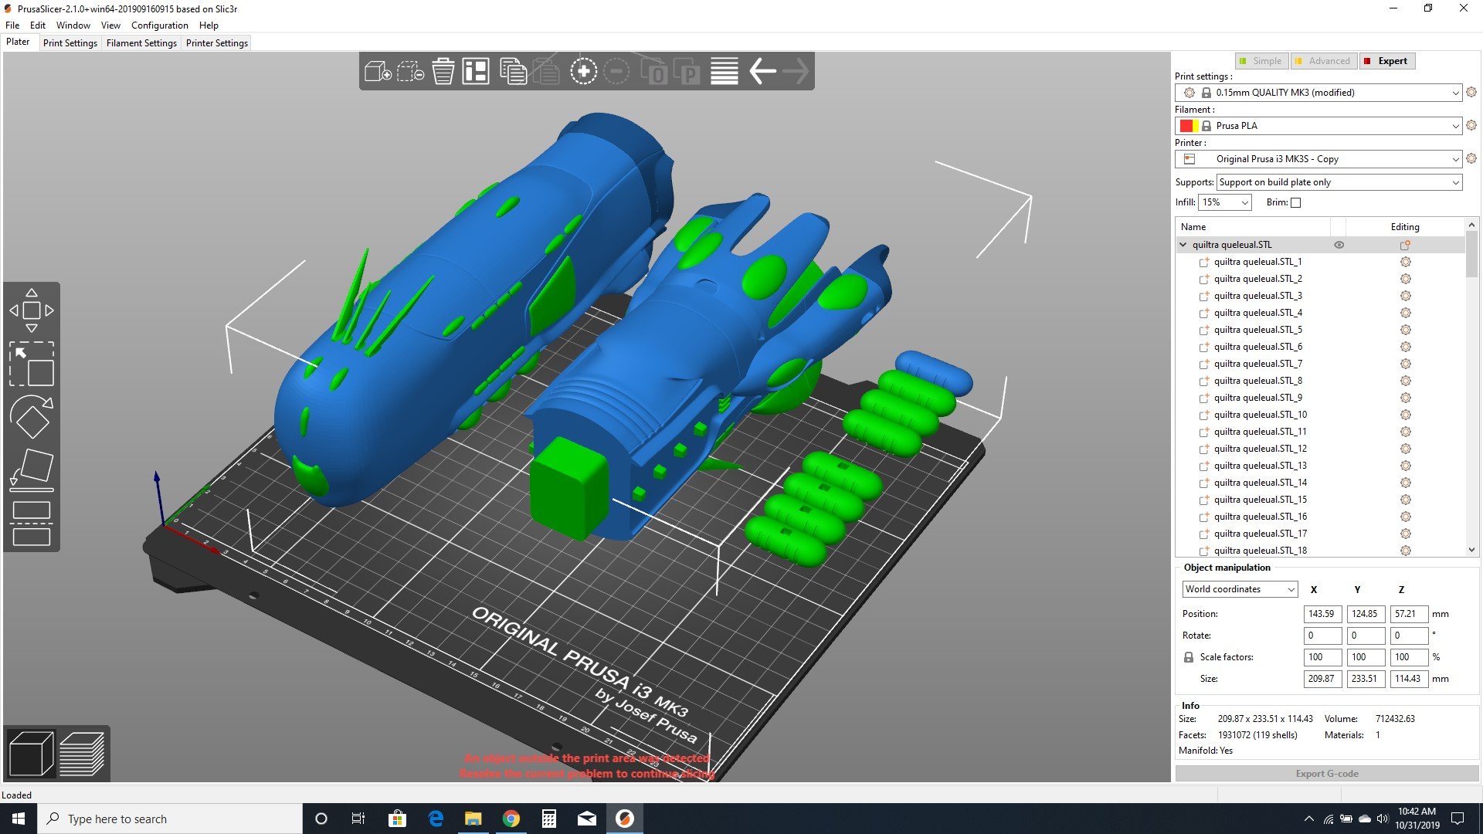The image size is (1483, 834).
Task: Open the File menu
Action: coord(12,25)
